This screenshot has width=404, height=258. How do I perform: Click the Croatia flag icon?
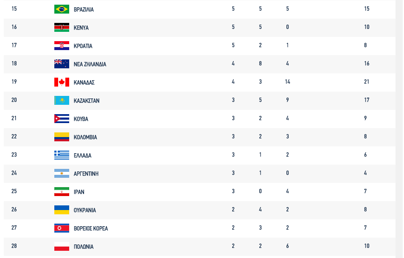62,45
